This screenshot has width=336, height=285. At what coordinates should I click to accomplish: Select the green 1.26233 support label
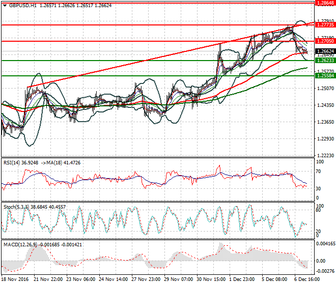(x=325, y=61)
